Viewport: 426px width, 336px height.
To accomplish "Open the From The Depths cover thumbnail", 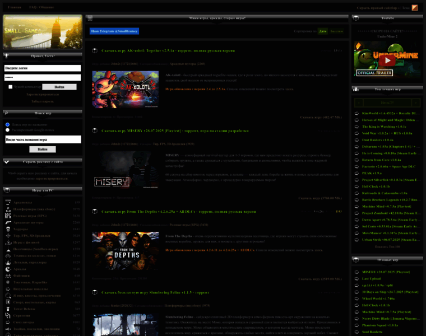I will point(125,250).
